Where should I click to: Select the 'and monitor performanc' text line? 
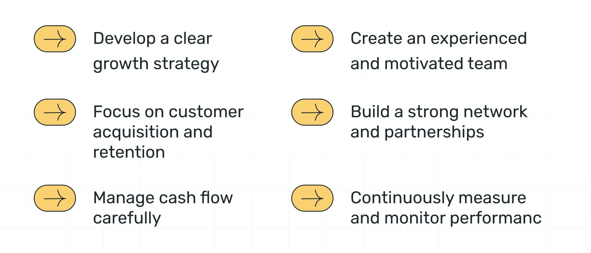(x=446, y=218)
